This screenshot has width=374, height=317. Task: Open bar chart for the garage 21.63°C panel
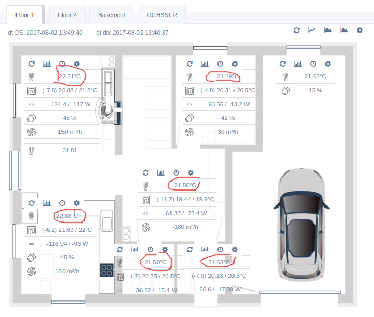[298, 64]
